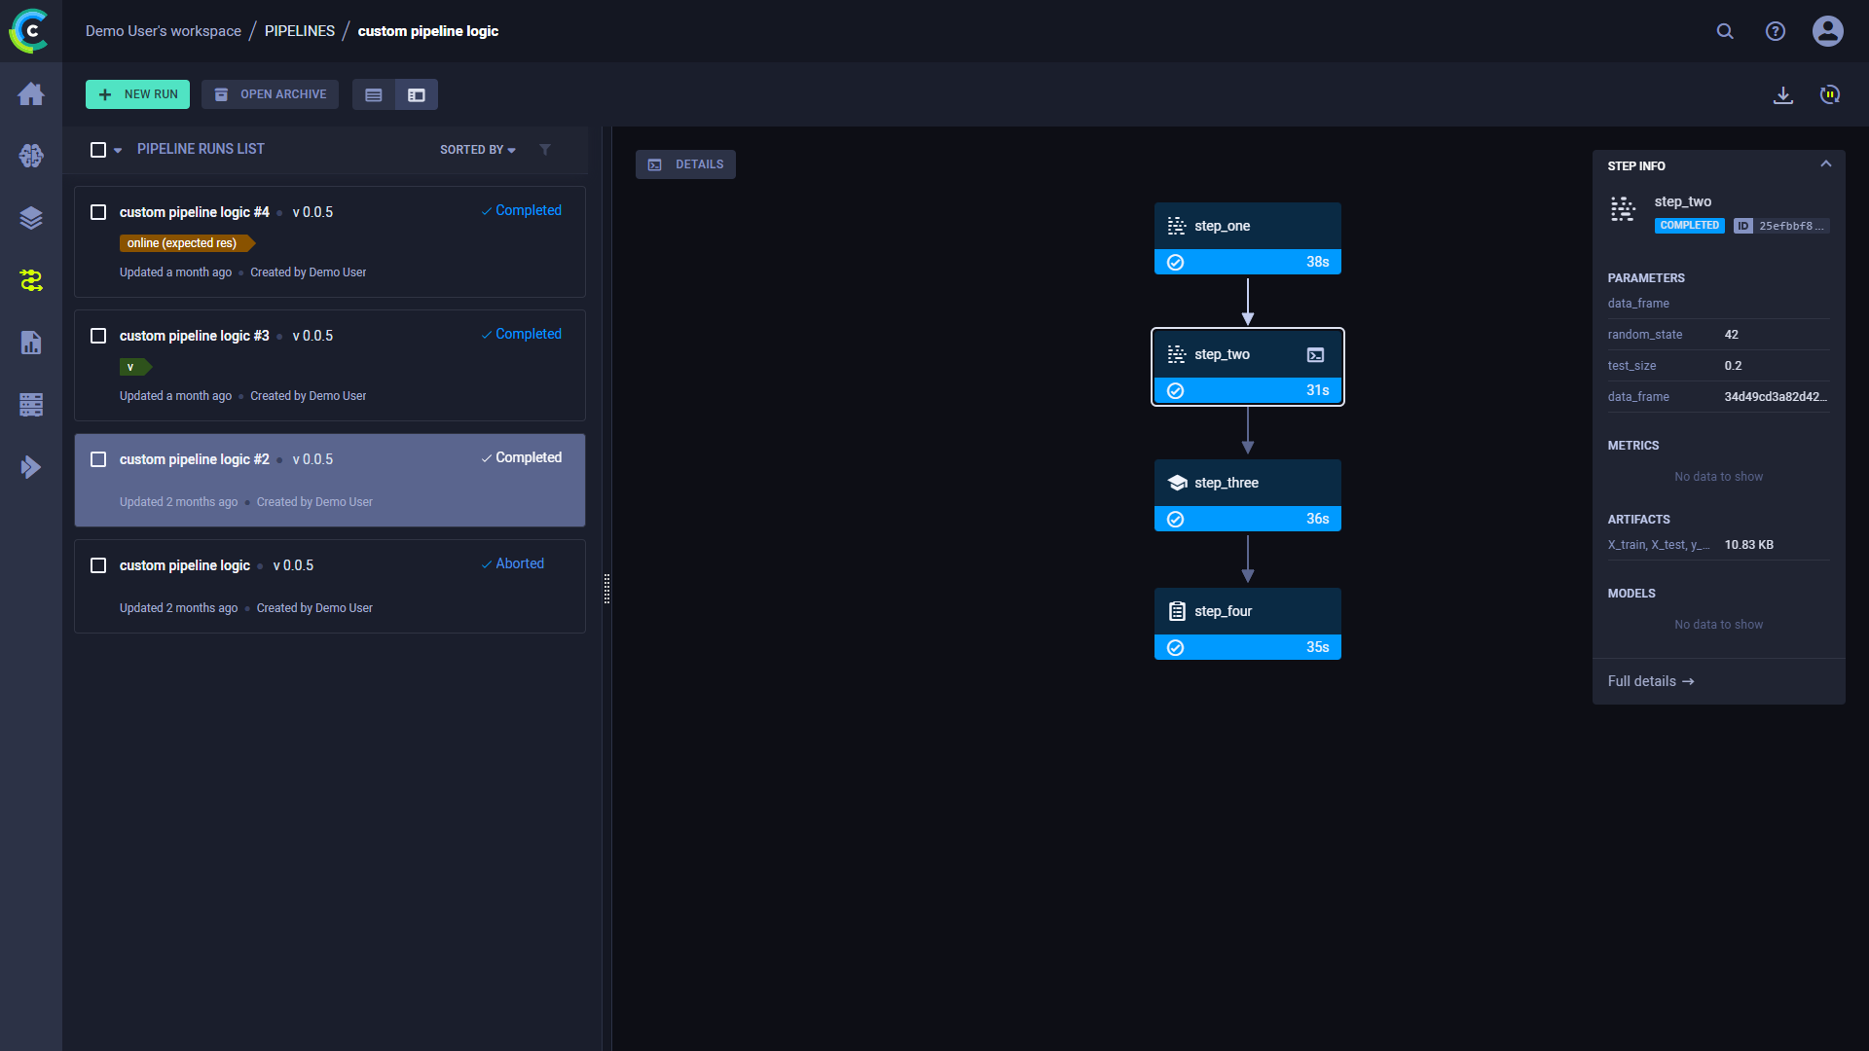1869x1051 pixels.
Task: Expand the bulk-select dropdown arrow
Action: click(119, 150)
